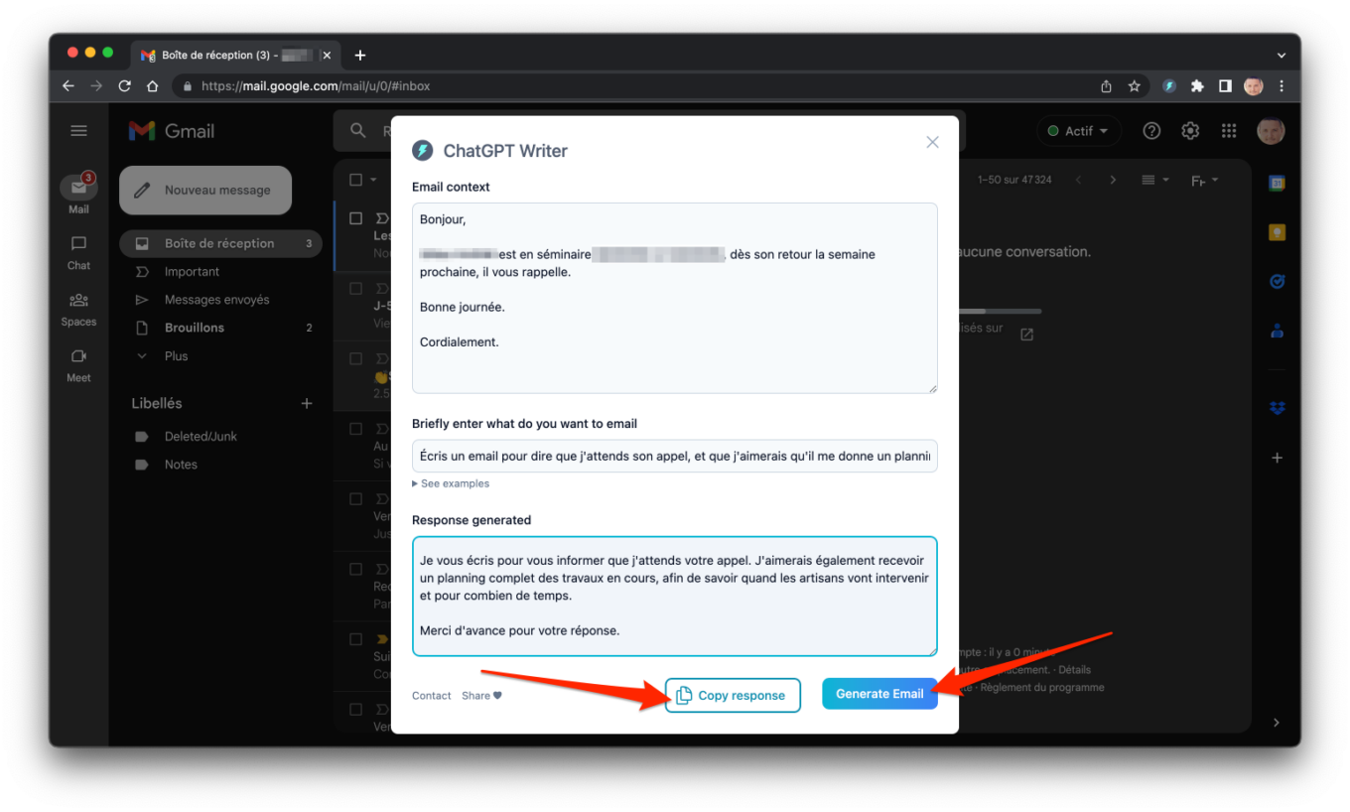Click into the Email context text area
1350x812 pixels.
tap(675, 298)
